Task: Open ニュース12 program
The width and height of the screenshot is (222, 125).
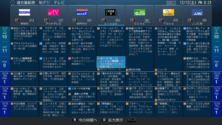Action: (x=53, y=62)
